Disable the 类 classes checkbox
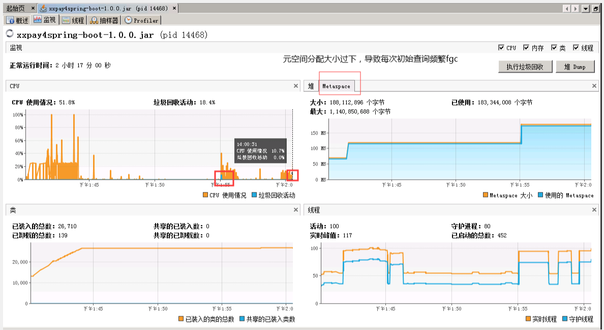The image size is (604, 330). 554,48
